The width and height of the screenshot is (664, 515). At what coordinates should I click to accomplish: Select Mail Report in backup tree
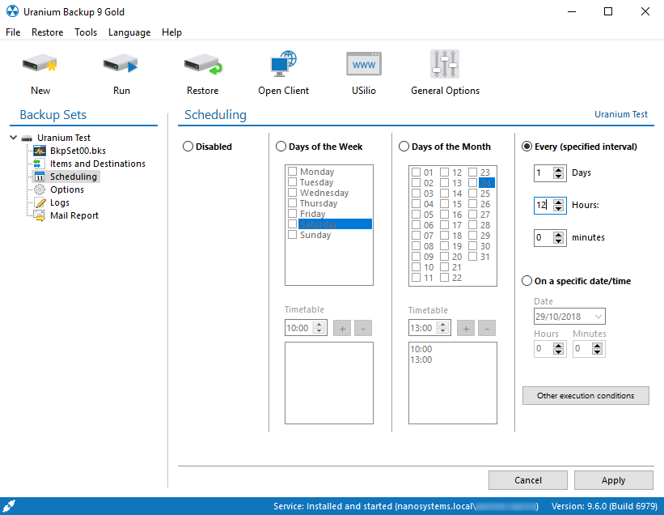point(74,215)
